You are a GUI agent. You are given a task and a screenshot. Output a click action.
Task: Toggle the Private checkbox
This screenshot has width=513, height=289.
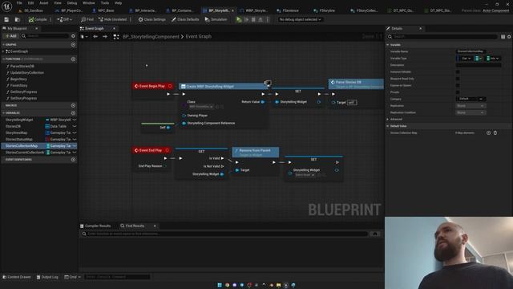click(458, 92)
